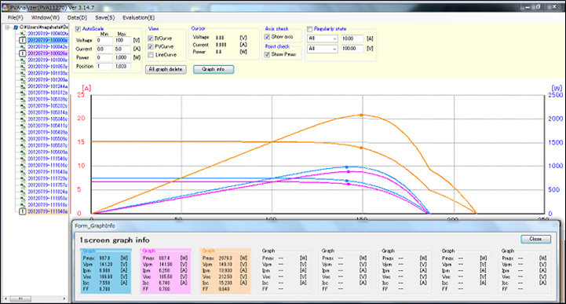Click the Voltage Max input field
The width and height of the screenshot is (566, 304).
pyautogui.click(x=122, y=40)
